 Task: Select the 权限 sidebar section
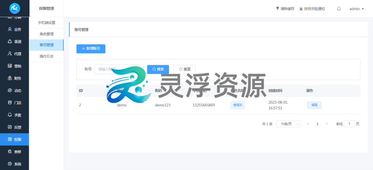pyautogui.click(x=15, y=140)
